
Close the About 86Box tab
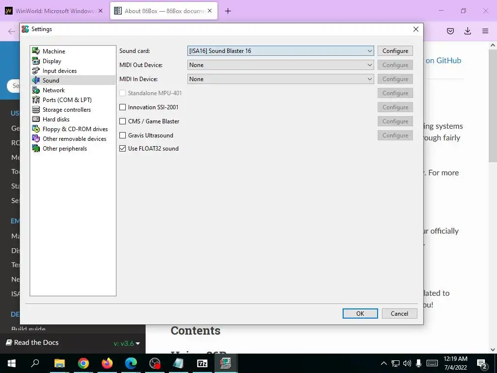pos(210,11)
